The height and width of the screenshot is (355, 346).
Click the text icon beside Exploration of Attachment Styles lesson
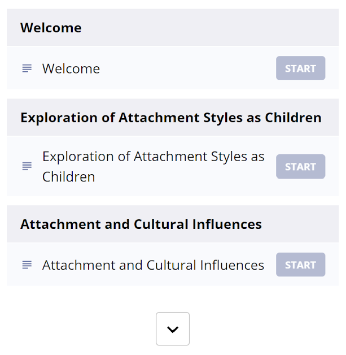(27, 166)
